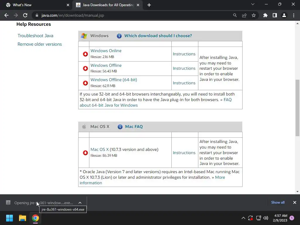Reload the Java download page

point(25,15)
